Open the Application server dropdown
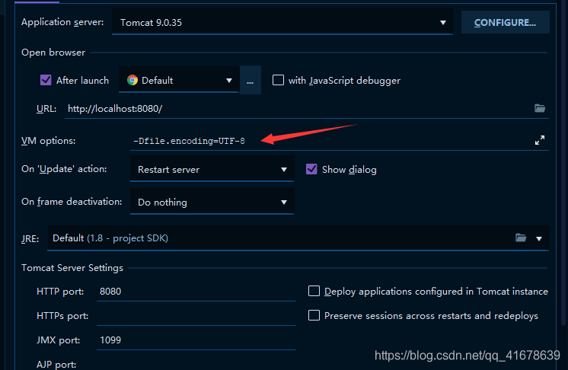568x370 pixels. click(x=282, y=22)
